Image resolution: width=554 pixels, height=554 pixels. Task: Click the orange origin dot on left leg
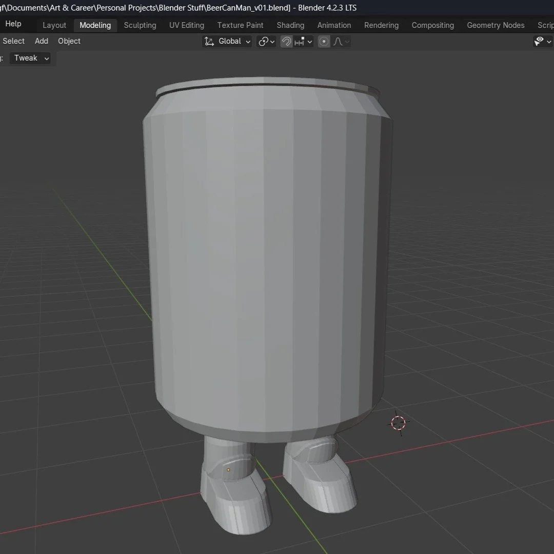tap(228, 469)
